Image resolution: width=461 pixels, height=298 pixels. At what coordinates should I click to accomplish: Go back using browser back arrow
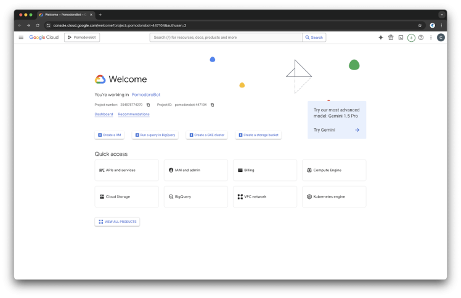point(20,25)
